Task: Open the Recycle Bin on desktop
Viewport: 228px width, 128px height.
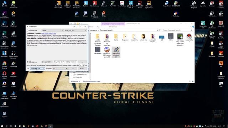Action: 4,114
